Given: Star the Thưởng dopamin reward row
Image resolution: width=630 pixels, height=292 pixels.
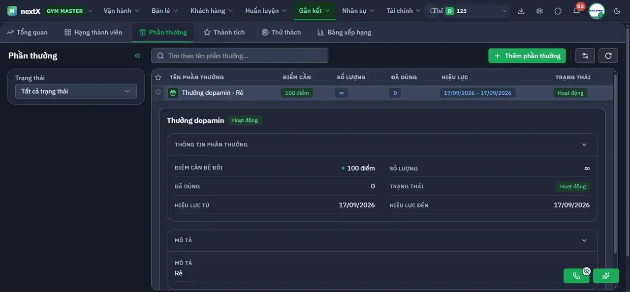Looking at the screenshot, I should (x=158, y=92).
